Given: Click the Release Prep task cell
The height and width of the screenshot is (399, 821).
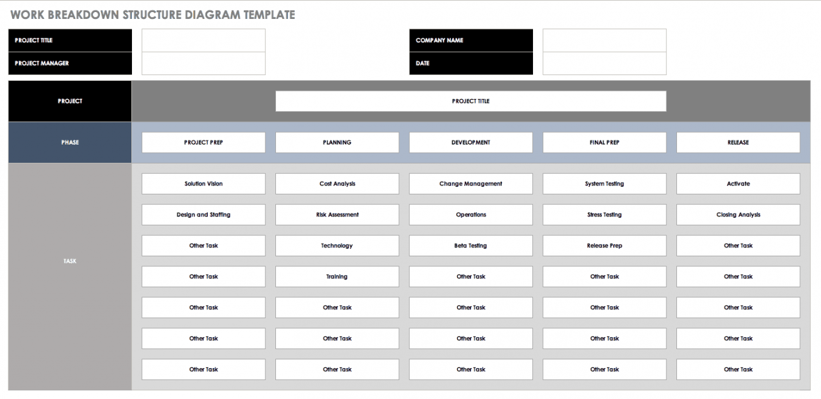Looking at the screenshot, I should click(x=604, y=246).
